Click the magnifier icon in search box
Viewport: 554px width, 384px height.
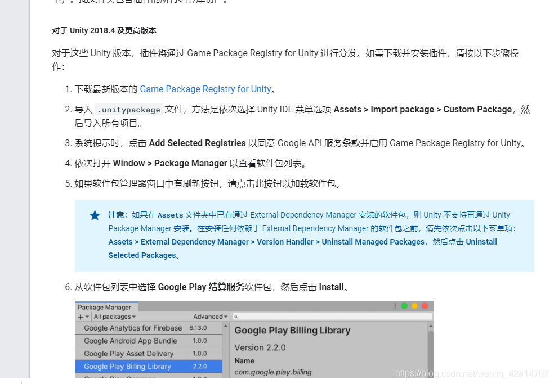[236, 317]
